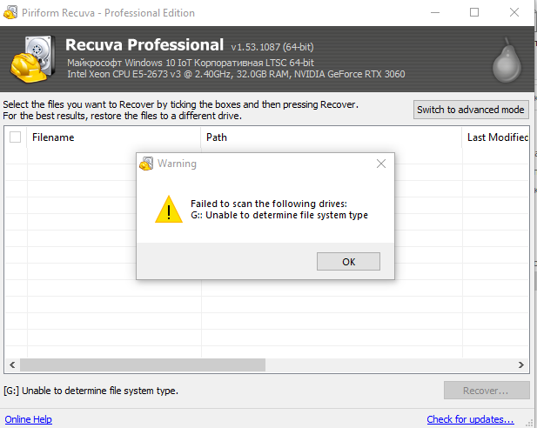Sort files by Path column header
This screenshot has height=428, width=537.
click(331, 137)
